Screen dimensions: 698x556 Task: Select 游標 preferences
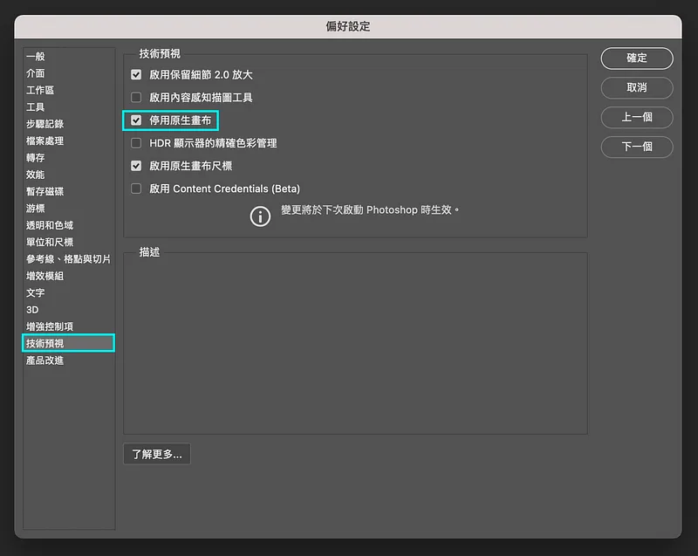click(69, 209)
